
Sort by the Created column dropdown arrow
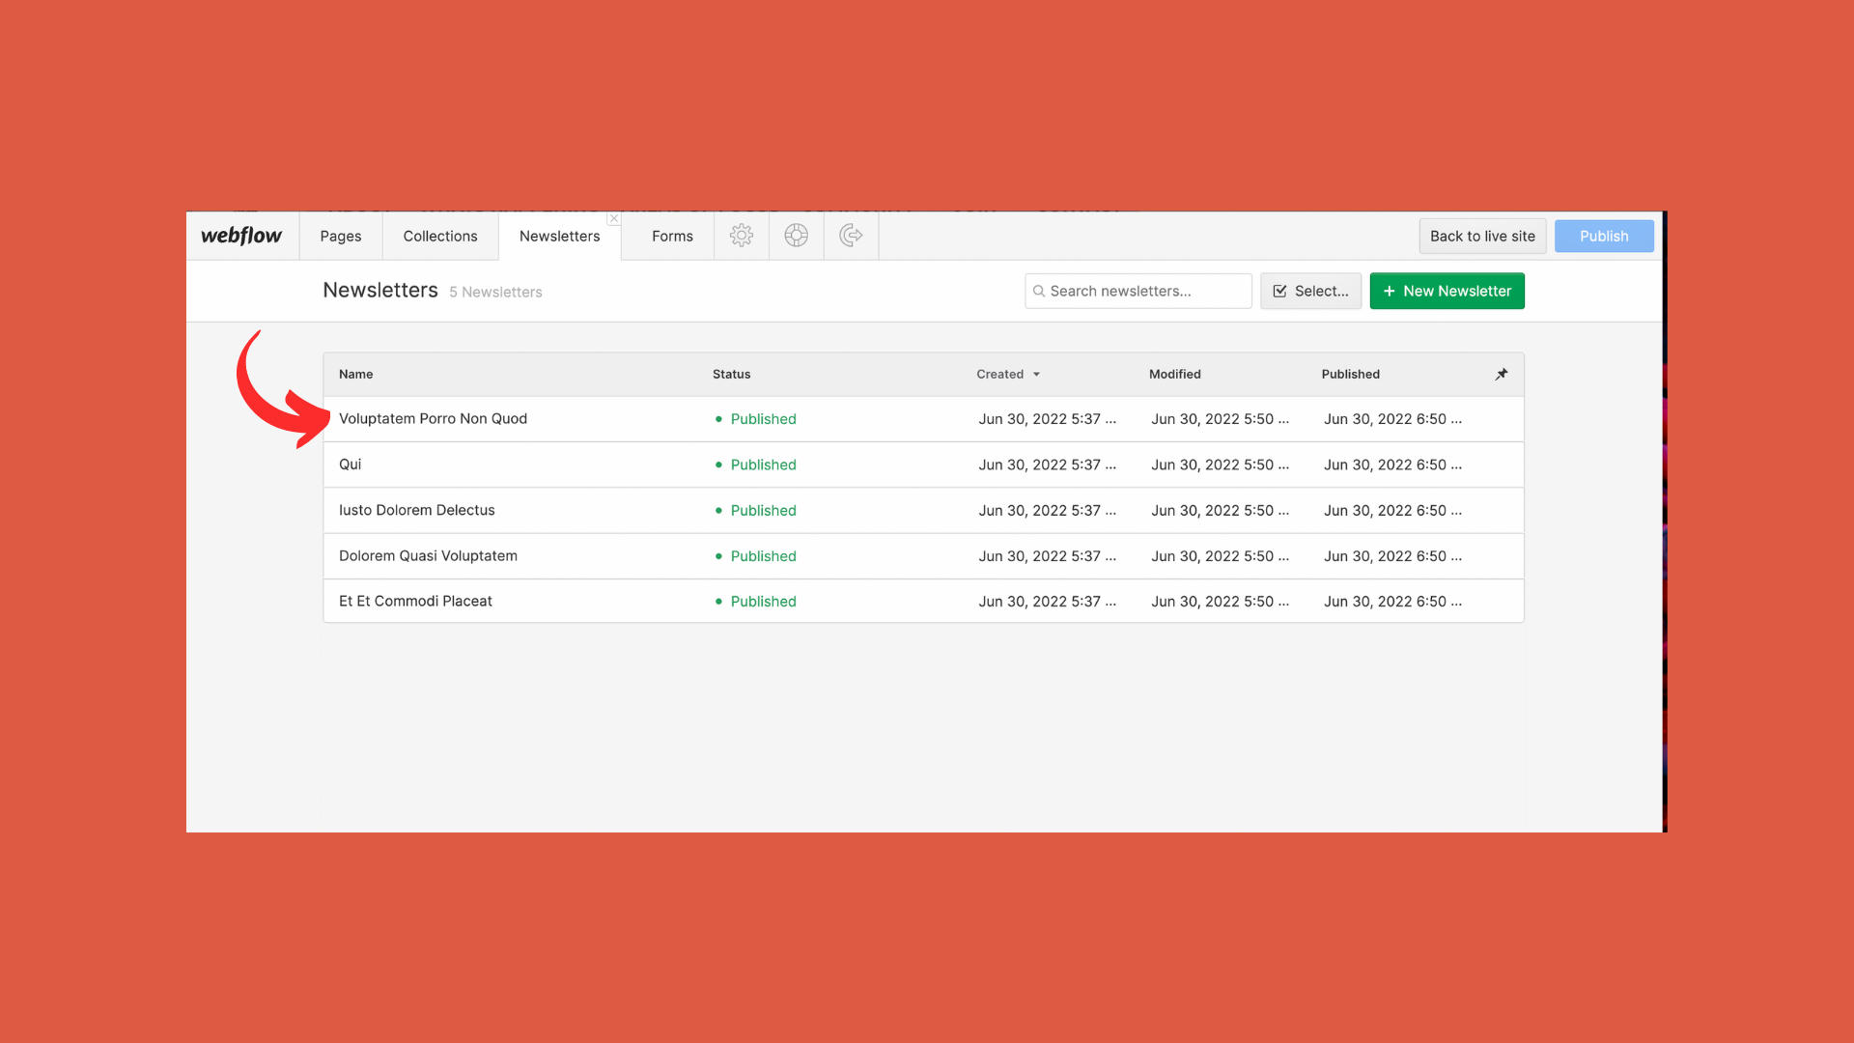(x=1036, y=375)
